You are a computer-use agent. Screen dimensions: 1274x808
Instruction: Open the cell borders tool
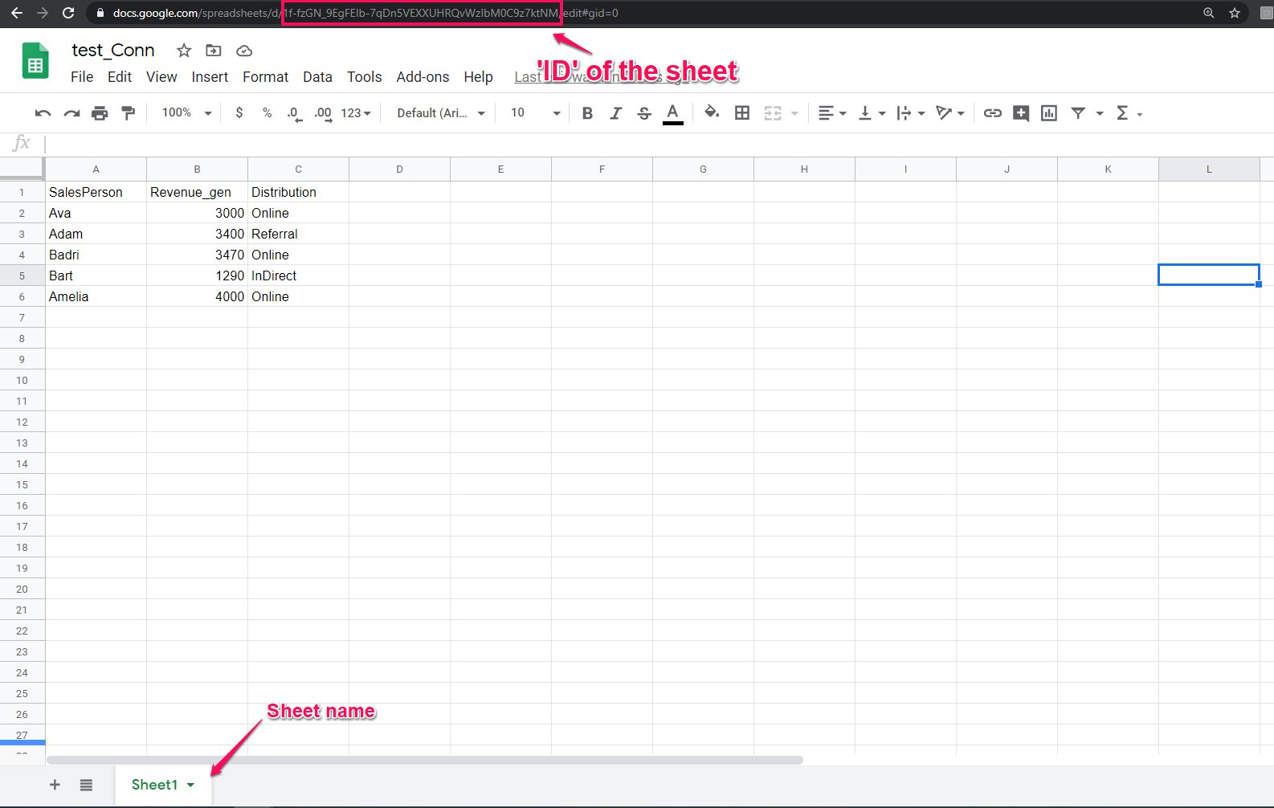click(x=742, y=113)
